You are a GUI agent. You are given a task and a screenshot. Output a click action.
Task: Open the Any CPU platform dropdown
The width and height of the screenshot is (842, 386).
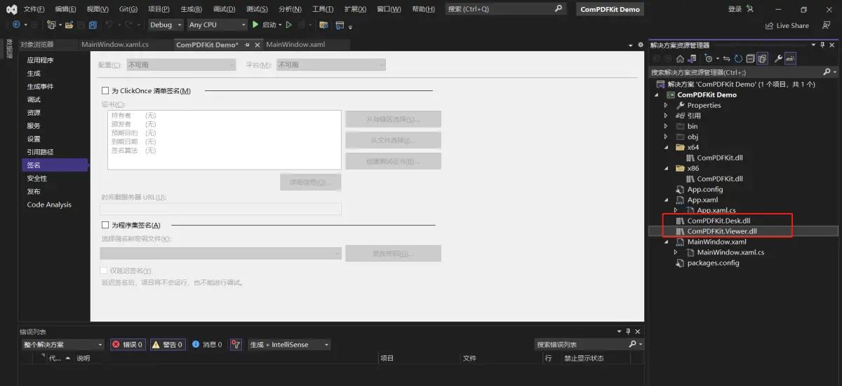click(218, 25)
